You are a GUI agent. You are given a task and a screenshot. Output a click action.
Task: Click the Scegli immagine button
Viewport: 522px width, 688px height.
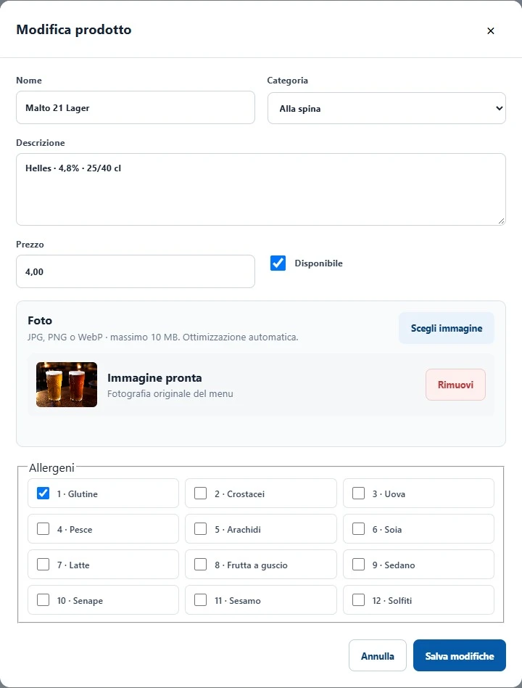pyautogui.click(x=446, y=328)
